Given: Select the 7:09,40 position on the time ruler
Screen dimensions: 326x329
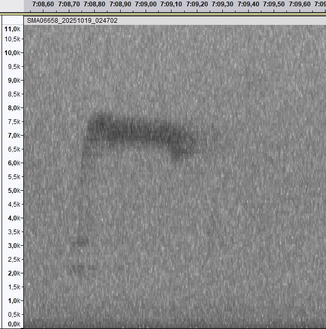Looking at the screenshot, I should [x=248, y=4].
